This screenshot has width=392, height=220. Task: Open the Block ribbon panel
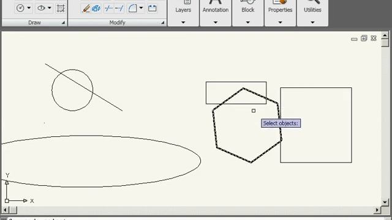[247, 12]
